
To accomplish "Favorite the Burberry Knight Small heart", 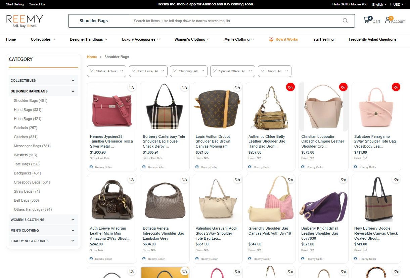I will [343, 180].
